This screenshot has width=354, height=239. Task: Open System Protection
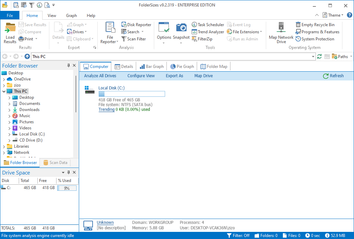pyautogui.click(x=315, y=39)
